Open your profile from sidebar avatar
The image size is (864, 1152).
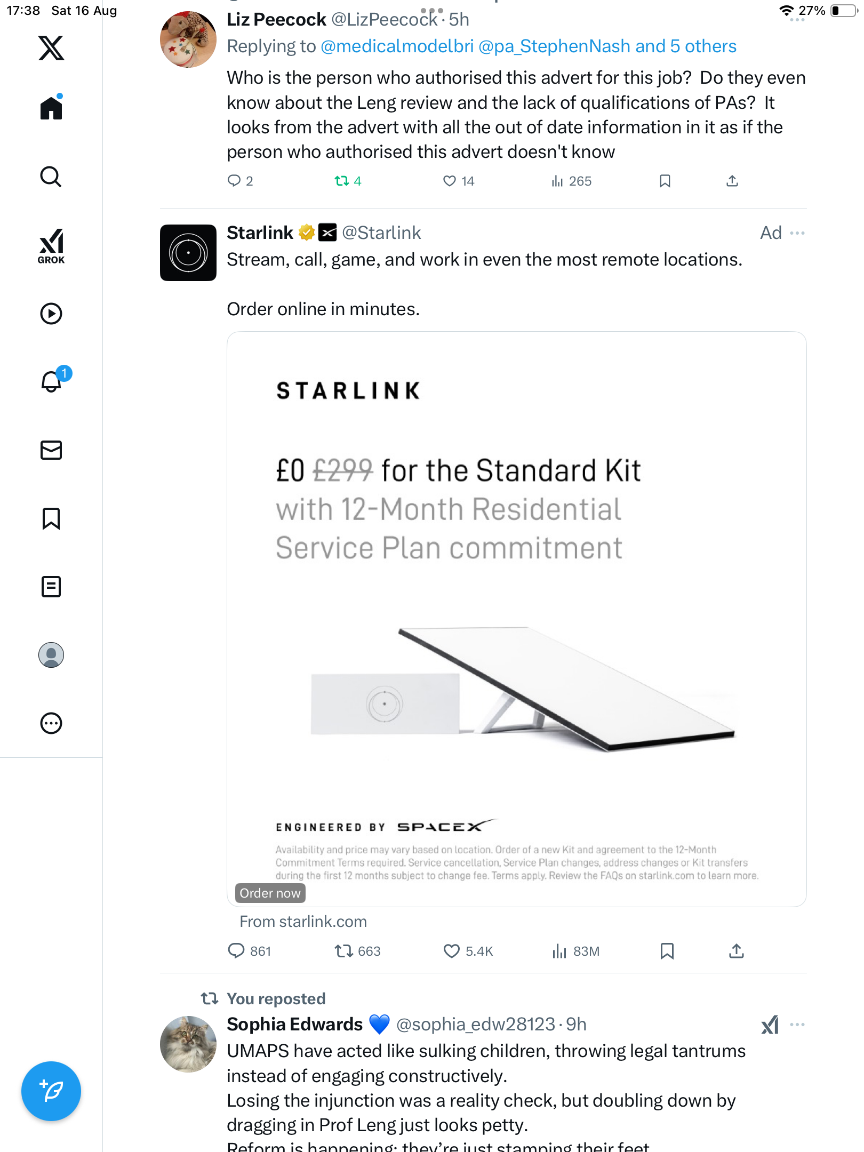[x=51, y=655]
